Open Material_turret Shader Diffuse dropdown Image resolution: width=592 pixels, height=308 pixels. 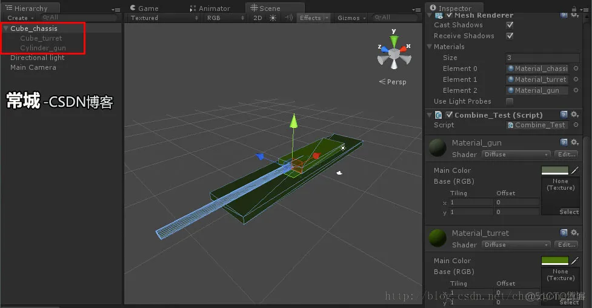[x=516, y=244]
